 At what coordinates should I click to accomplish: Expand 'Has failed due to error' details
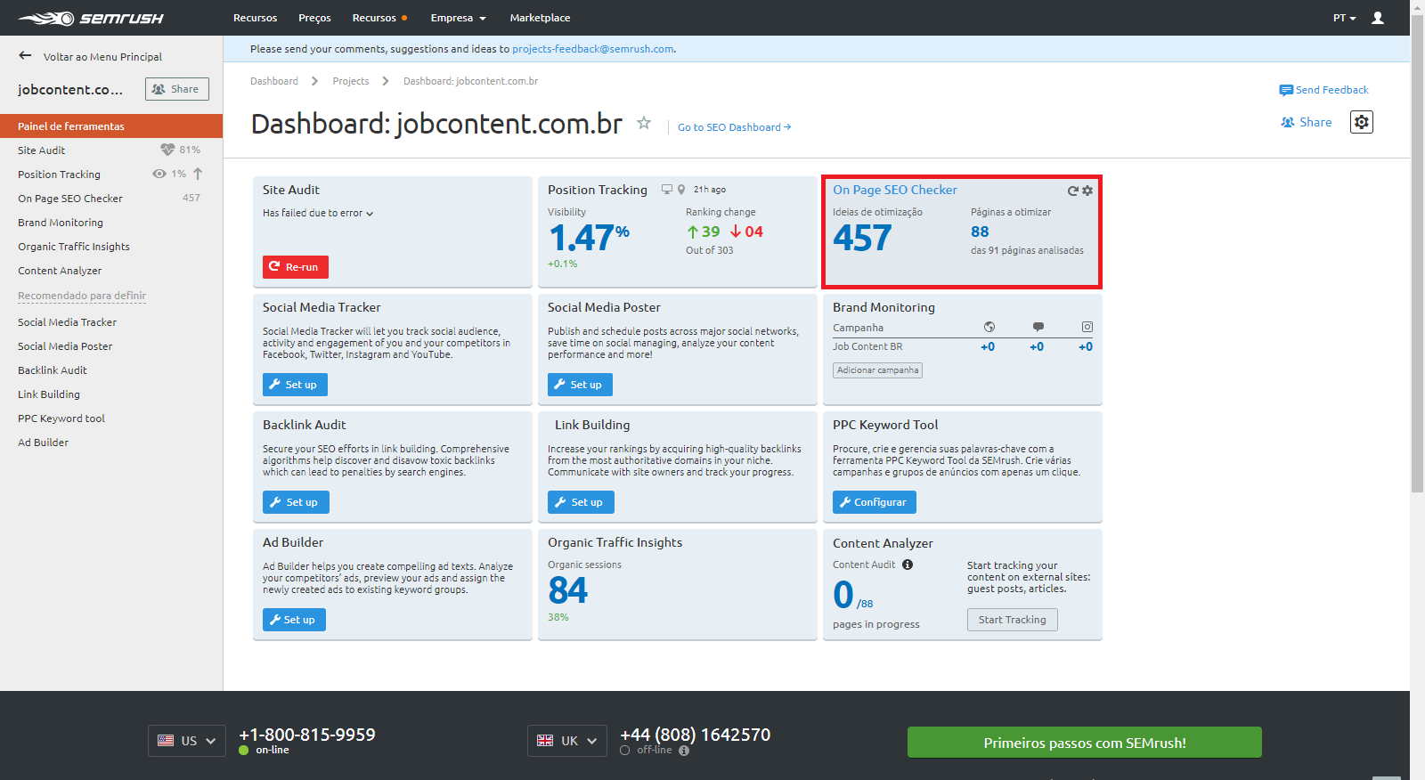(318, 213)
